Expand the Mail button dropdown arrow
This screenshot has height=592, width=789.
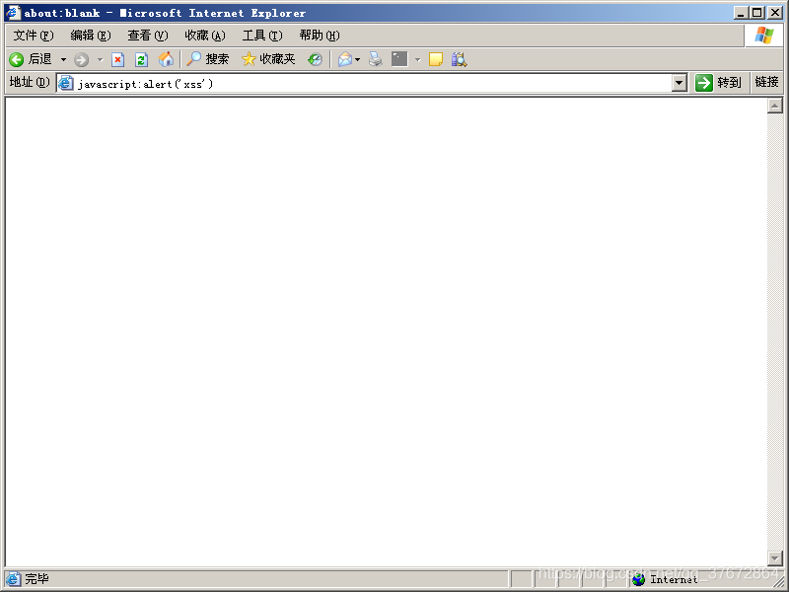358,60
